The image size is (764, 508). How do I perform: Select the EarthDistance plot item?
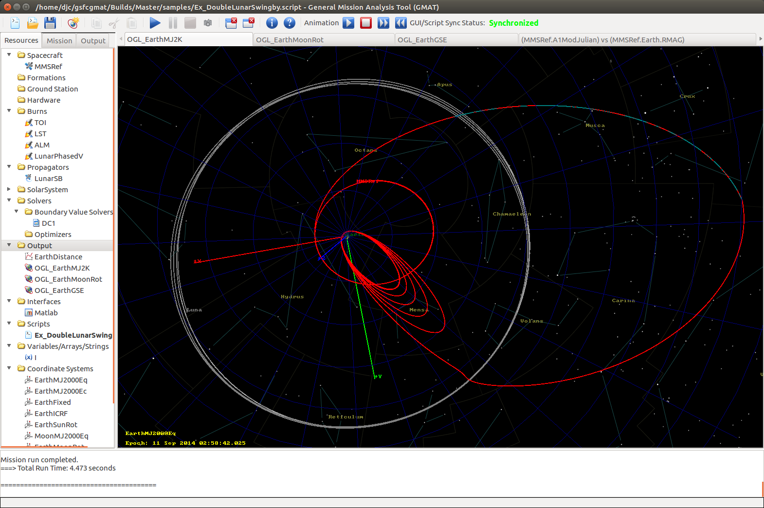click(x=54, y=257)
